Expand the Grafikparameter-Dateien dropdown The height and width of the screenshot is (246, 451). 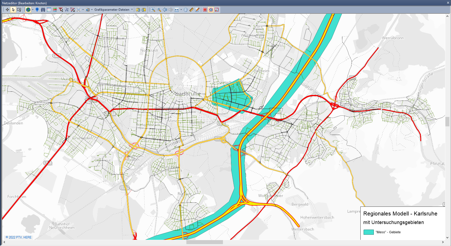(x=132, y=10)
